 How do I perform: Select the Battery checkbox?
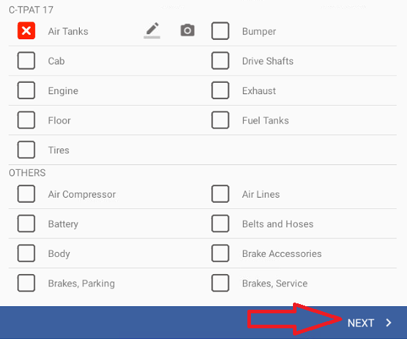26,223
